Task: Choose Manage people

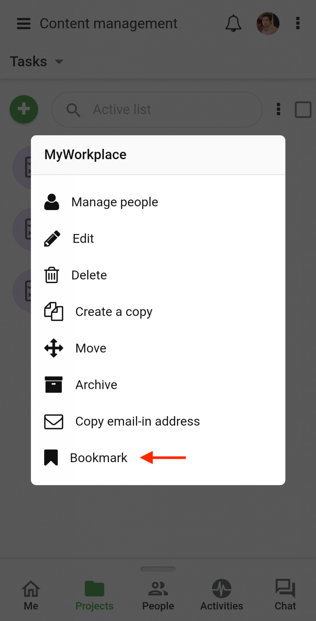Action: pos(158,202)
